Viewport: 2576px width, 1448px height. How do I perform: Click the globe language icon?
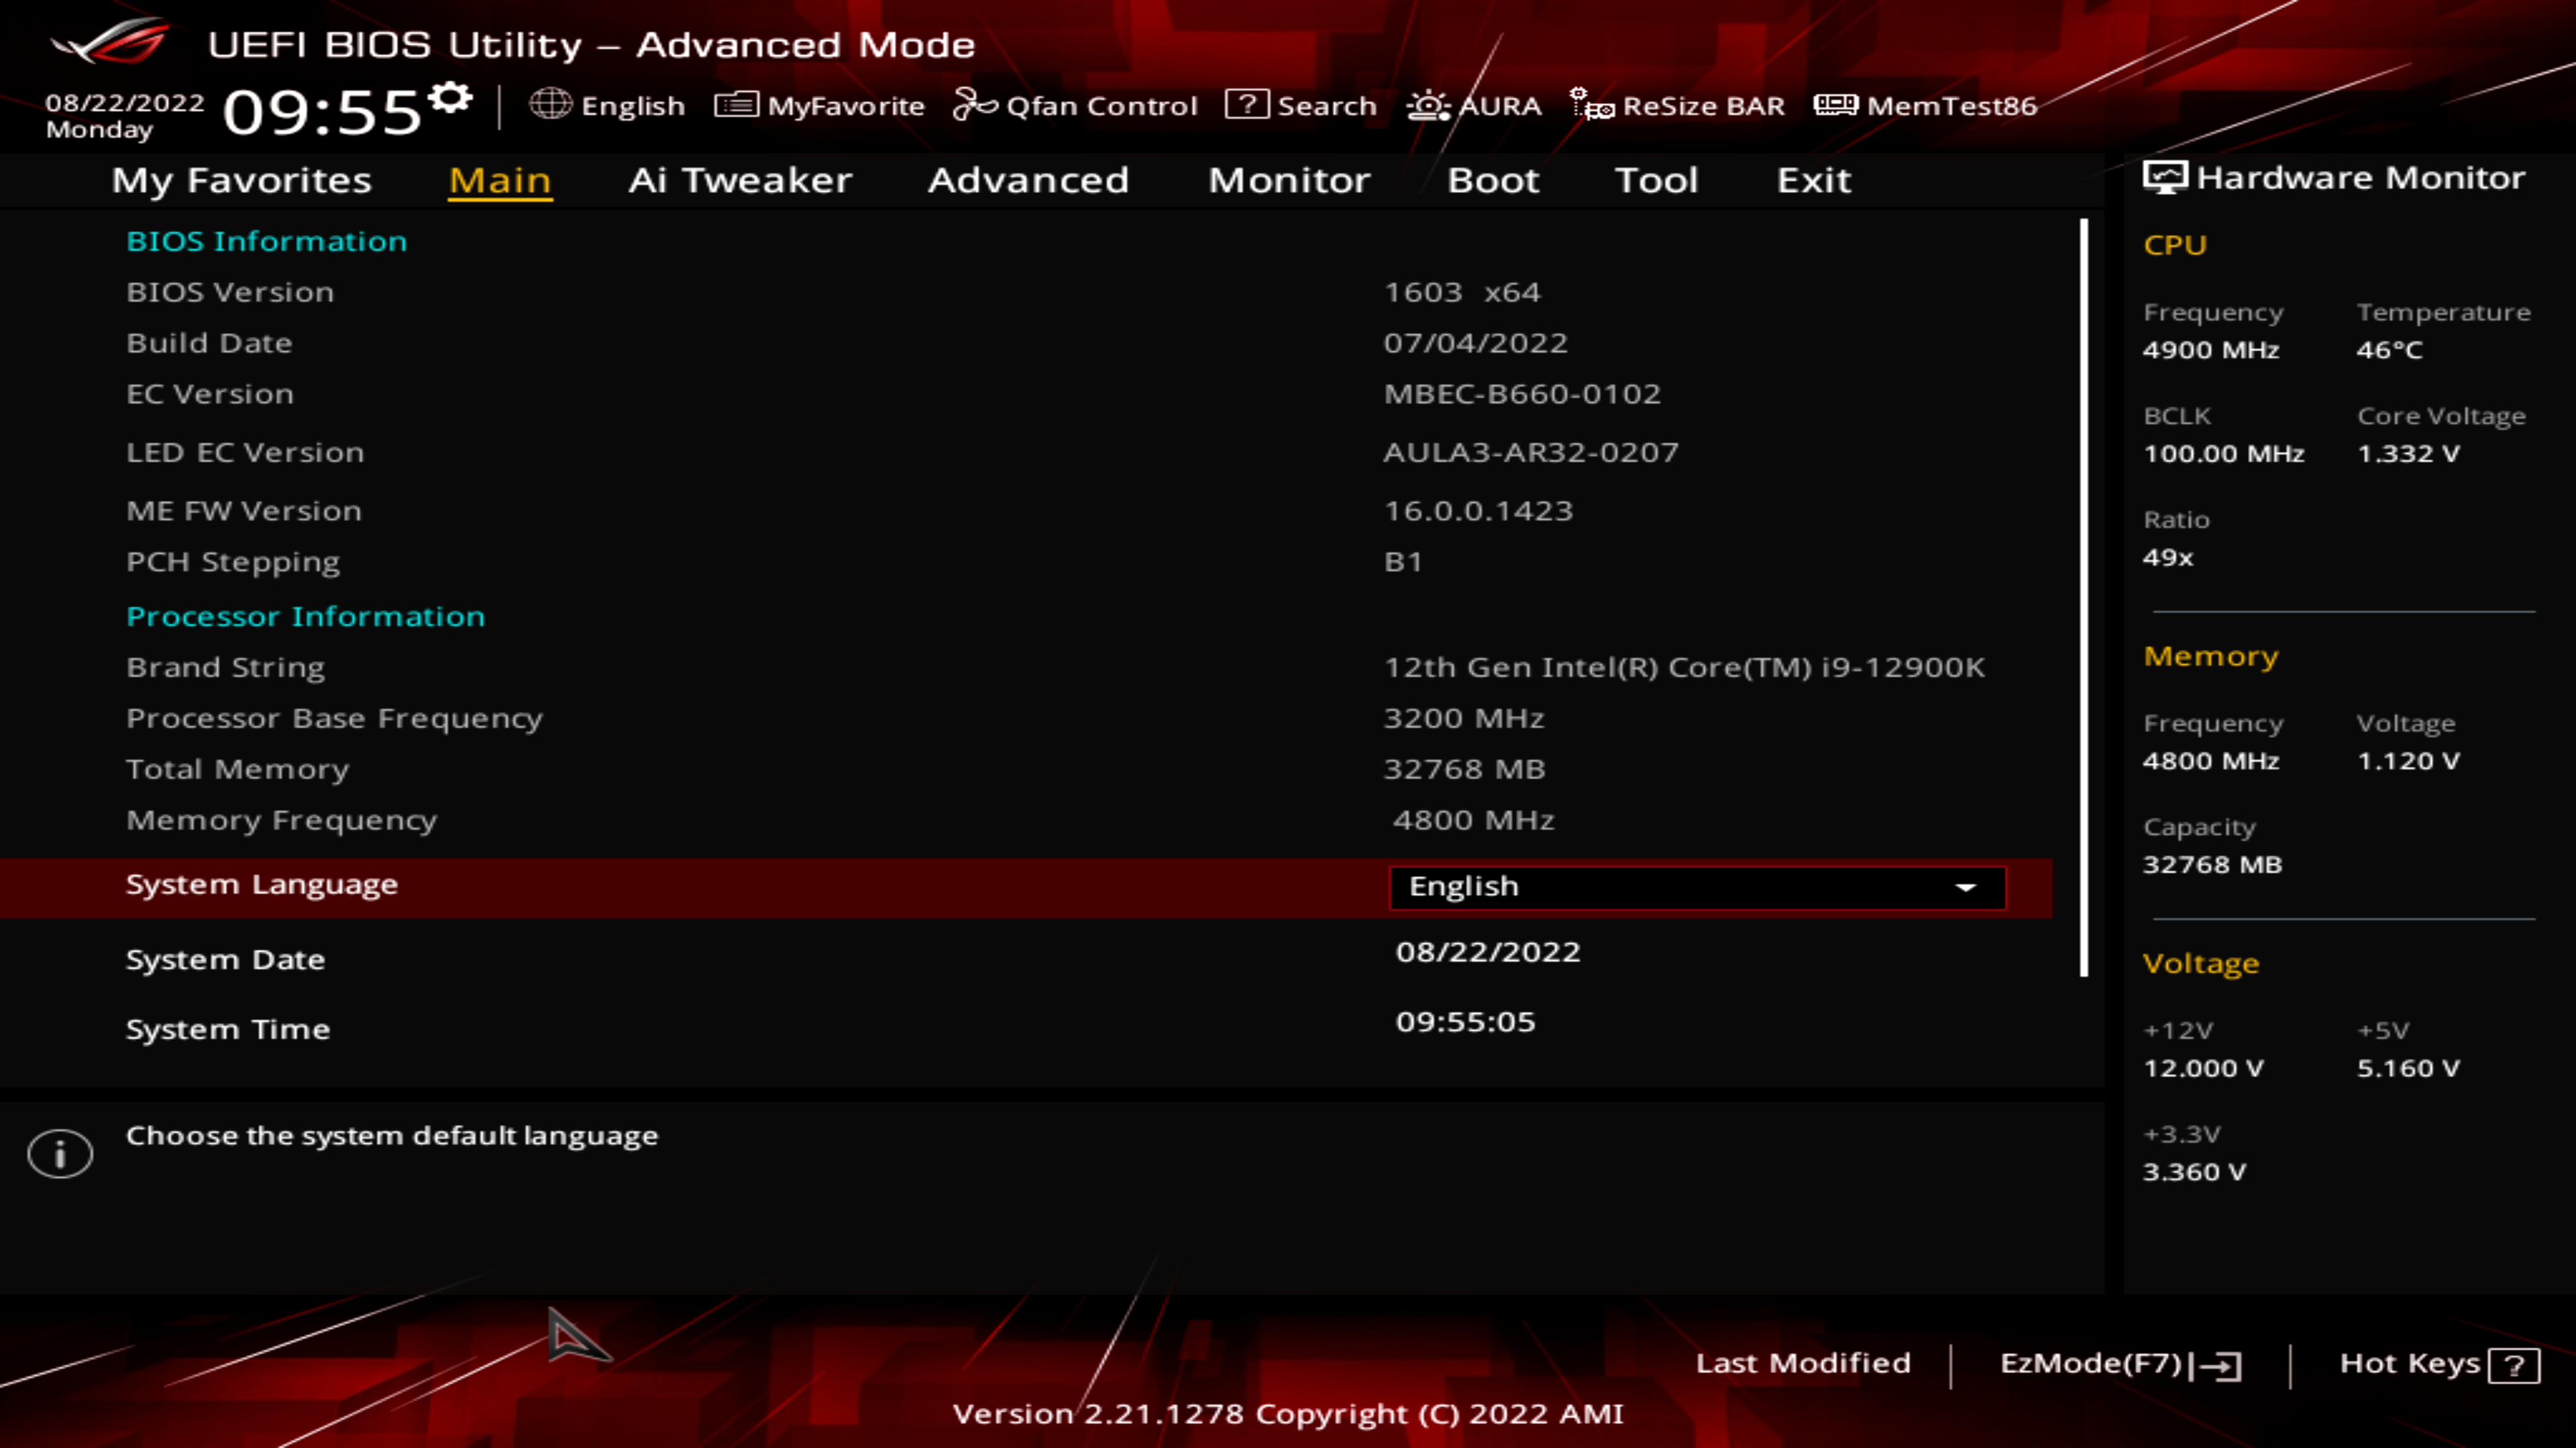pyautogui.click(x=550, y=104)
